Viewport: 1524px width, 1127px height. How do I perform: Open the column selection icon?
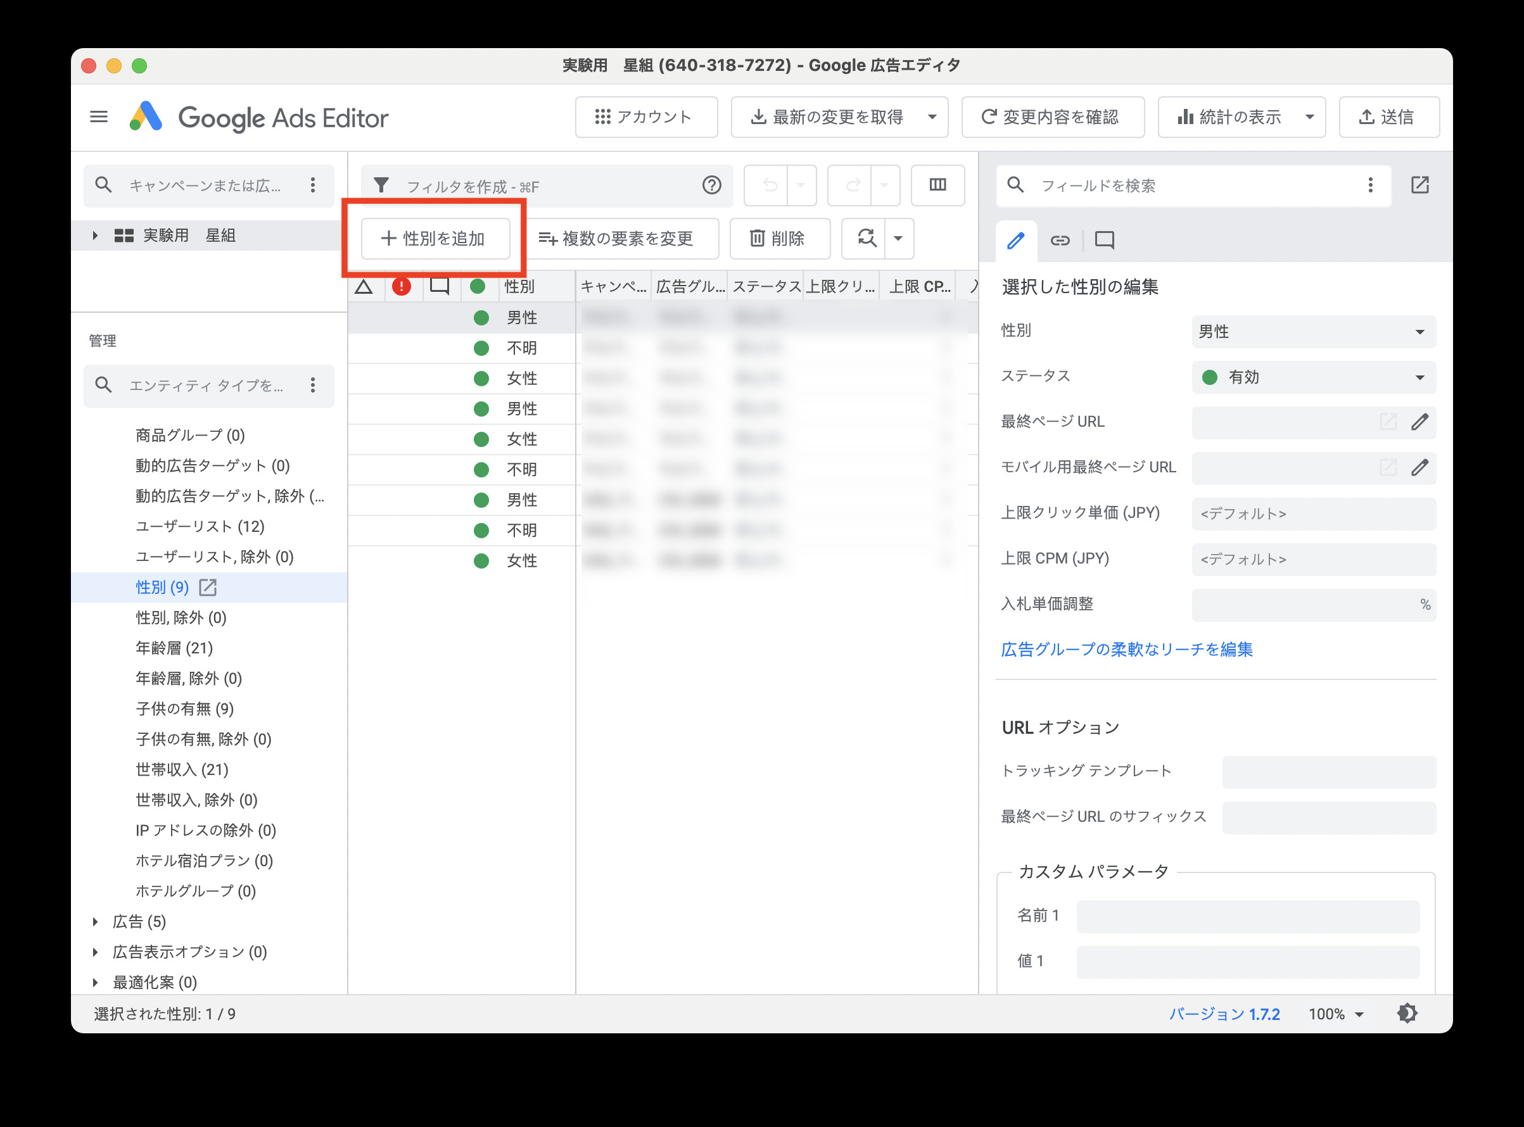pos(937,185)
